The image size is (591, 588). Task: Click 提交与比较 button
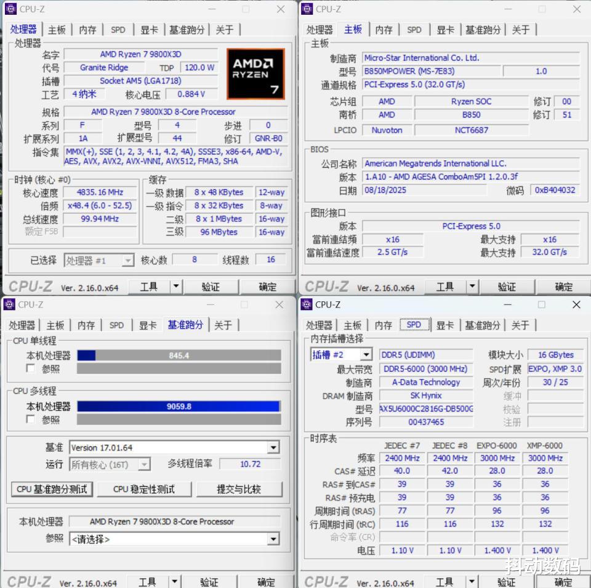239,489
